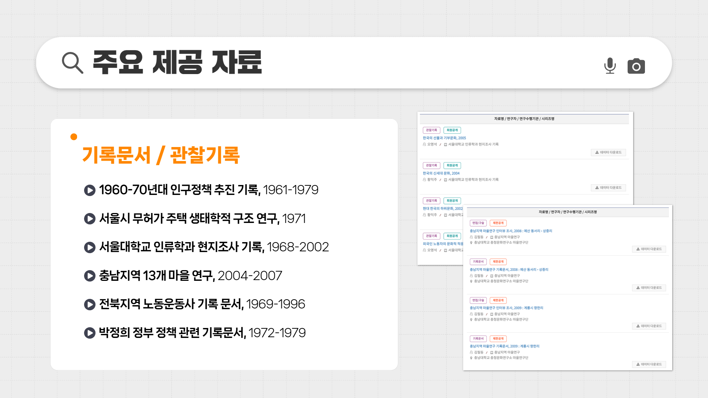Image resolution: width=708 pixels, height=398 pixels.
Task: Click the magnifying glass search icon
Action: point(73,63)
